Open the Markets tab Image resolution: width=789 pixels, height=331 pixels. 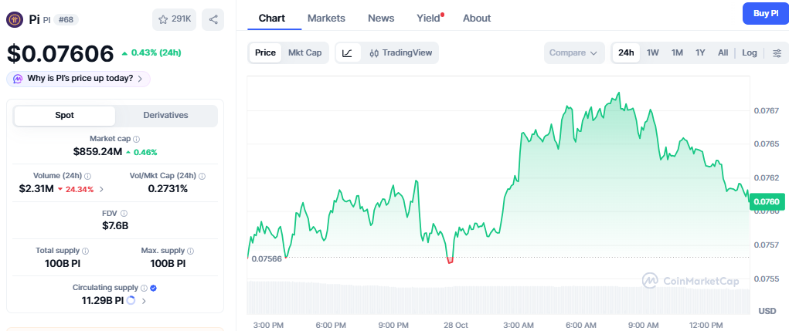(x=326, y=18)
